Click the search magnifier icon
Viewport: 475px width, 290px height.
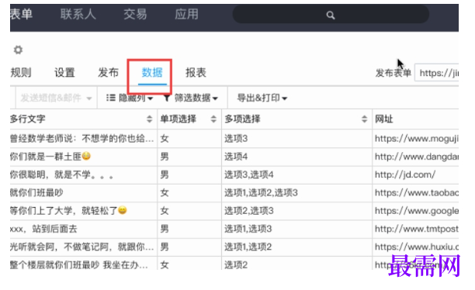(331, 15)
